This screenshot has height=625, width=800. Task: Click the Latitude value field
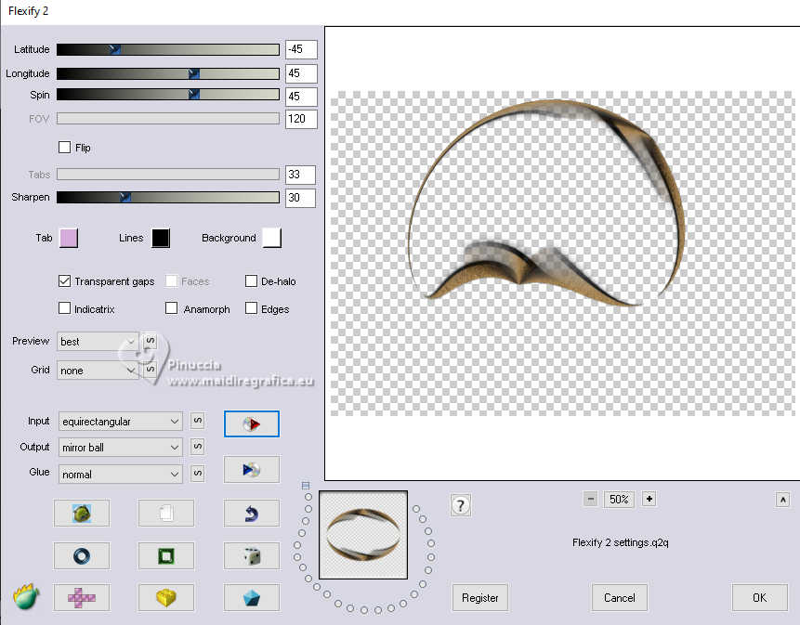pyautogui.click(x=301, y=49)
